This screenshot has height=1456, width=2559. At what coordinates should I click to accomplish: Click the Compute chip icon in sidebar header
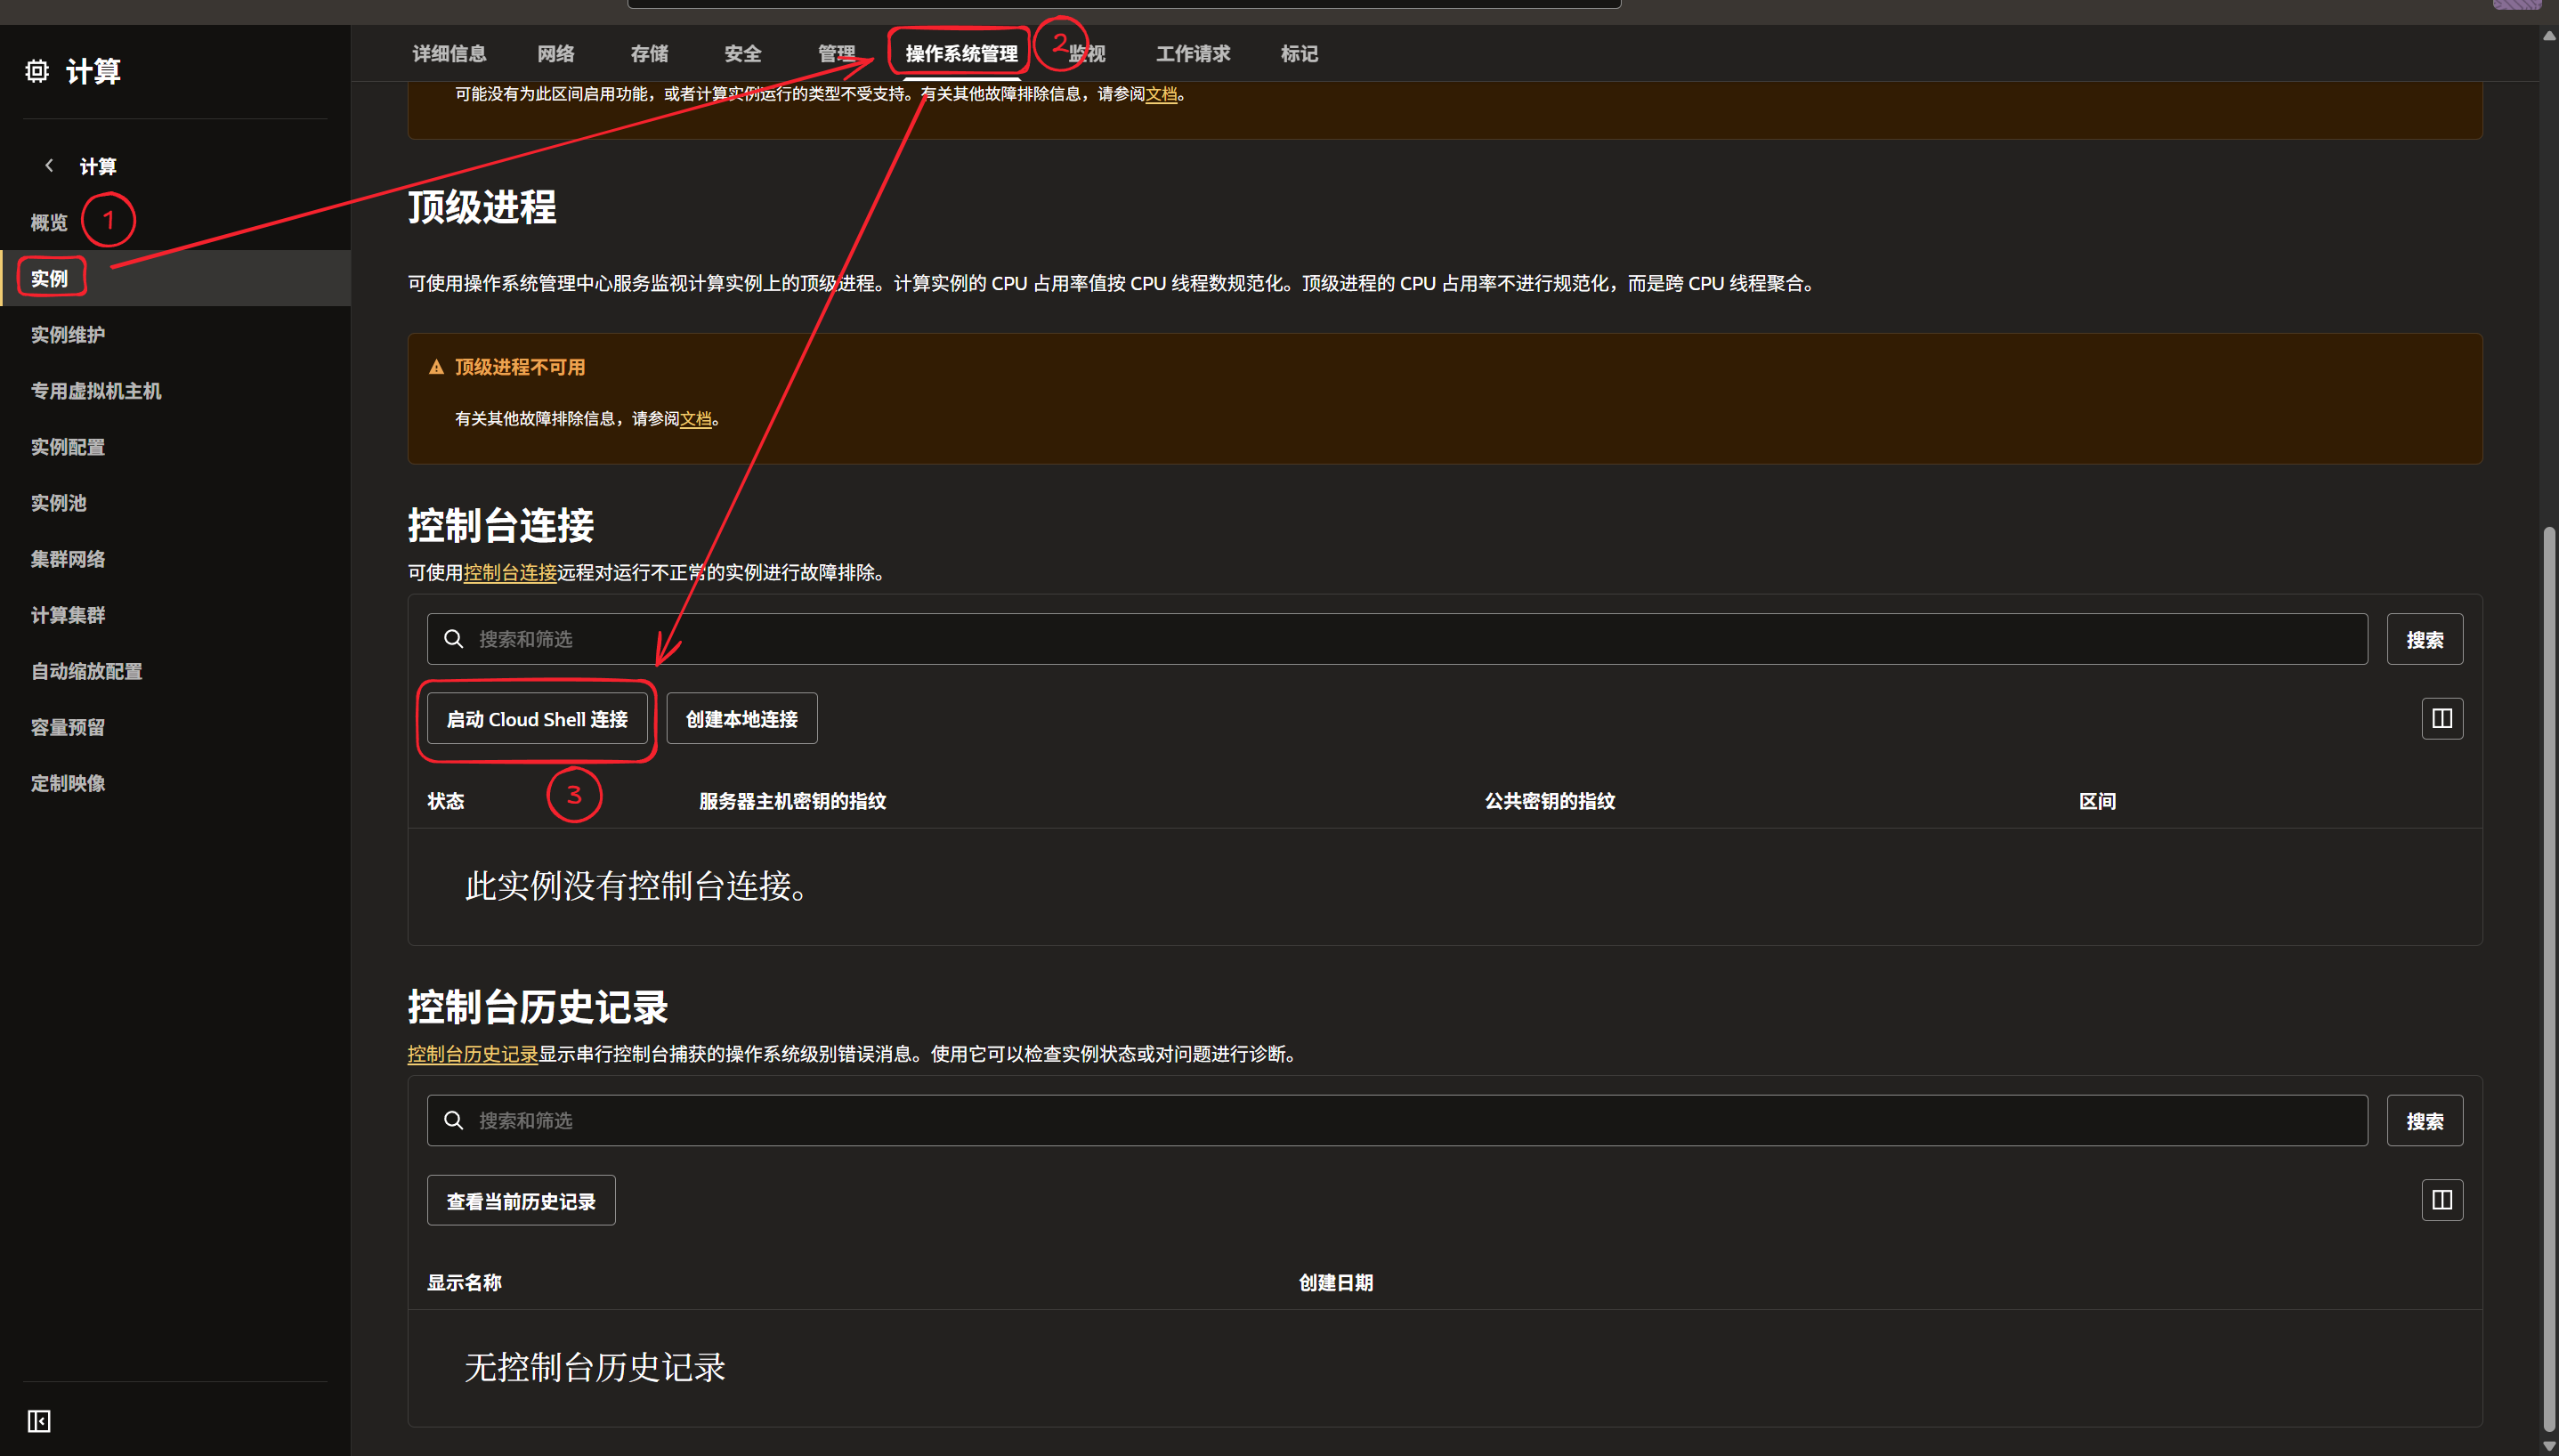[x=37, y=71]
